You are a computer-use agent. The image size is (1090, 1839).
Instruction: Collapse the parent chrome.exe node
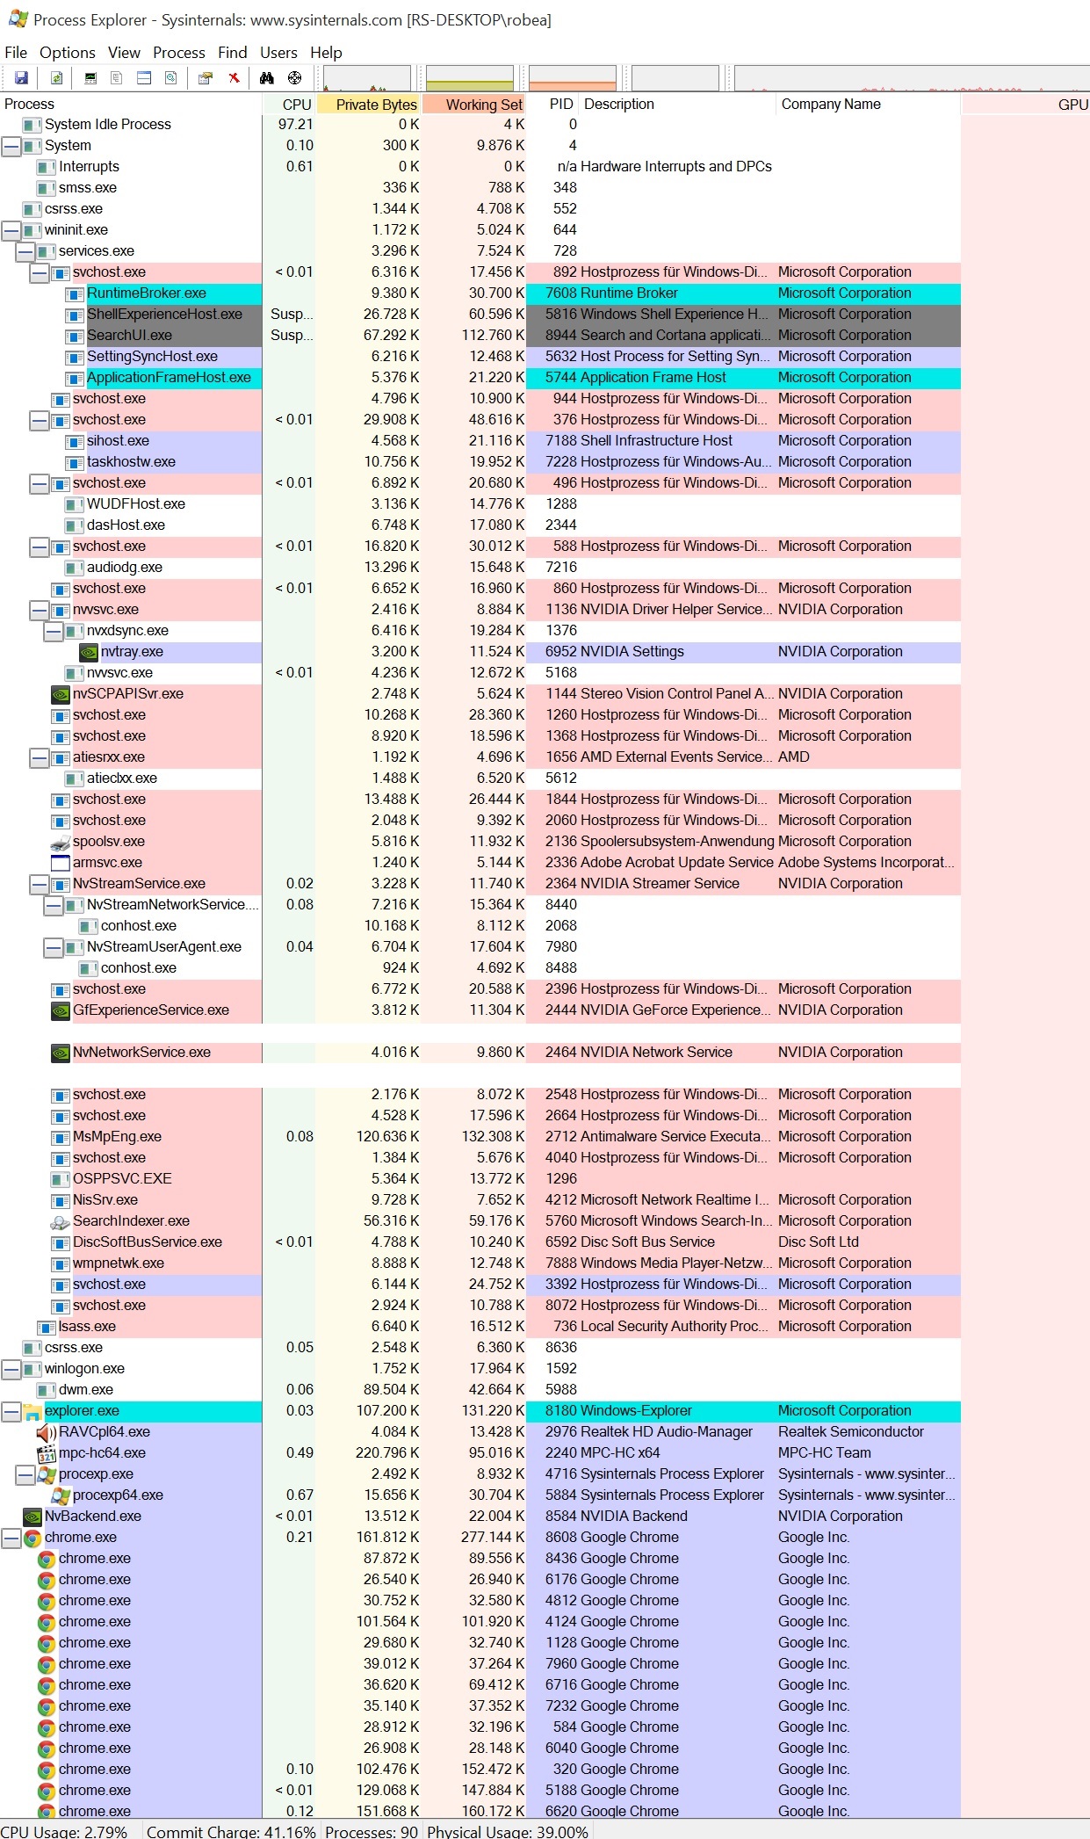click(11, 1538)
